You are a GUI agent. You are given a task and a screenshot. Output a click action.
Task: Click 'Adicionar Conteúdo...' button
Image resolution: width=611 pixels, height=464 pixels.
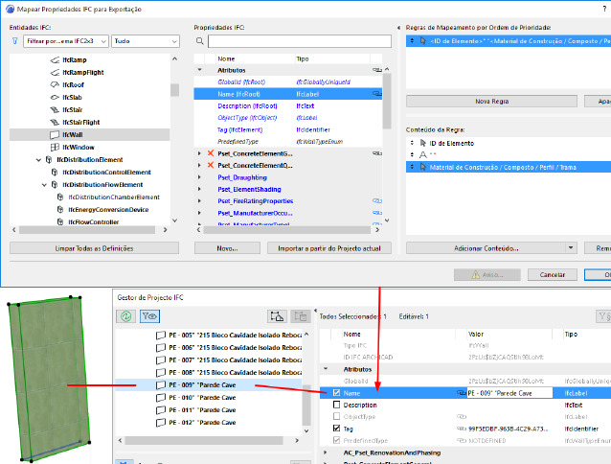pyautogui.click(x=486, y=248)
